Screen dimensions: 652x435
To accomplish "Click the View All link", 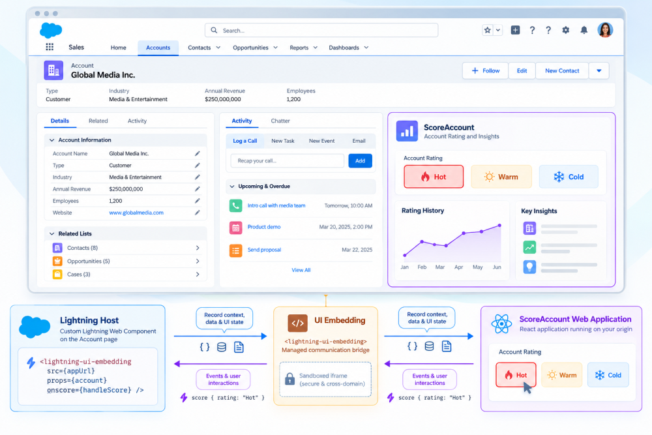I will pos(301,270).
